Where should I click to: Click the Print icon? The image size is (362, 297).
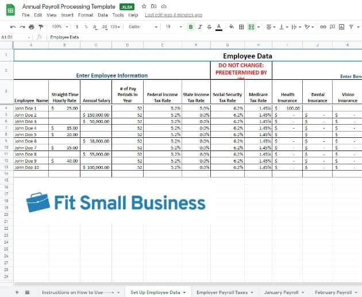(x=32, y=27)
